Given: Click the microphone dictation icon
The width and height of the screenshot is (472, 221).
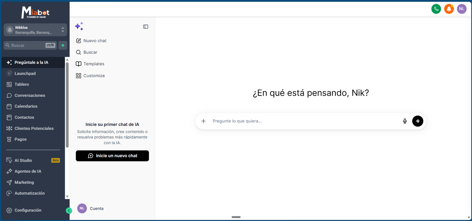Looking at the screenshot, I should point(405,121).
